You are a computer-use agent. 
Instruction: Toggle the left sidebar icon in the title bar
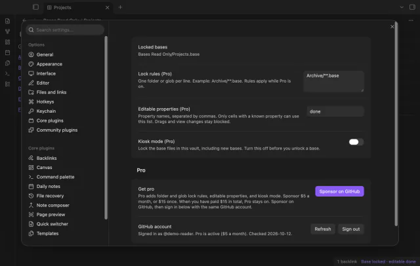(x=35, y=7)
